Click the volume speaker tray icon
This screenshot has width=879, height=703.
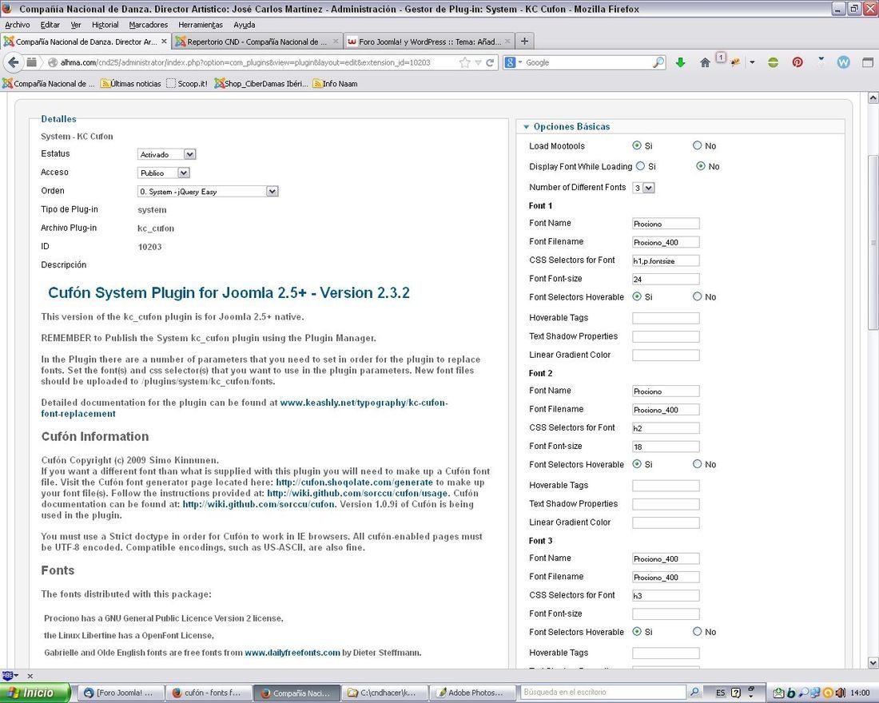coord(840,693)
